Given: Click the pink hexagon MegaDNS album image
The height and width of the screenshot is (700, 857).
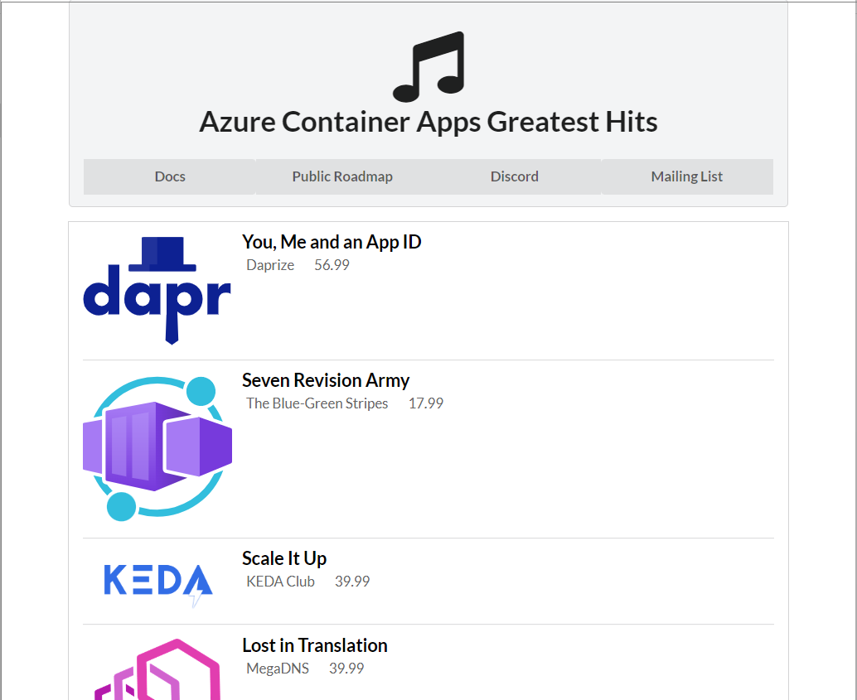Looking at the screenshot, I should coord(157,669).
